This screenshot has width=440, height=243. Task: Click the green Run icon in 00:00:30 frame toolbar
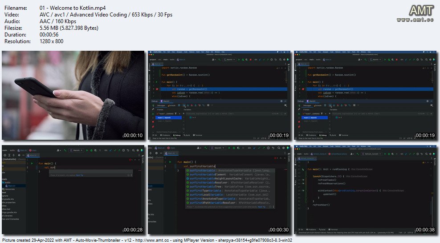click(229, 148)
